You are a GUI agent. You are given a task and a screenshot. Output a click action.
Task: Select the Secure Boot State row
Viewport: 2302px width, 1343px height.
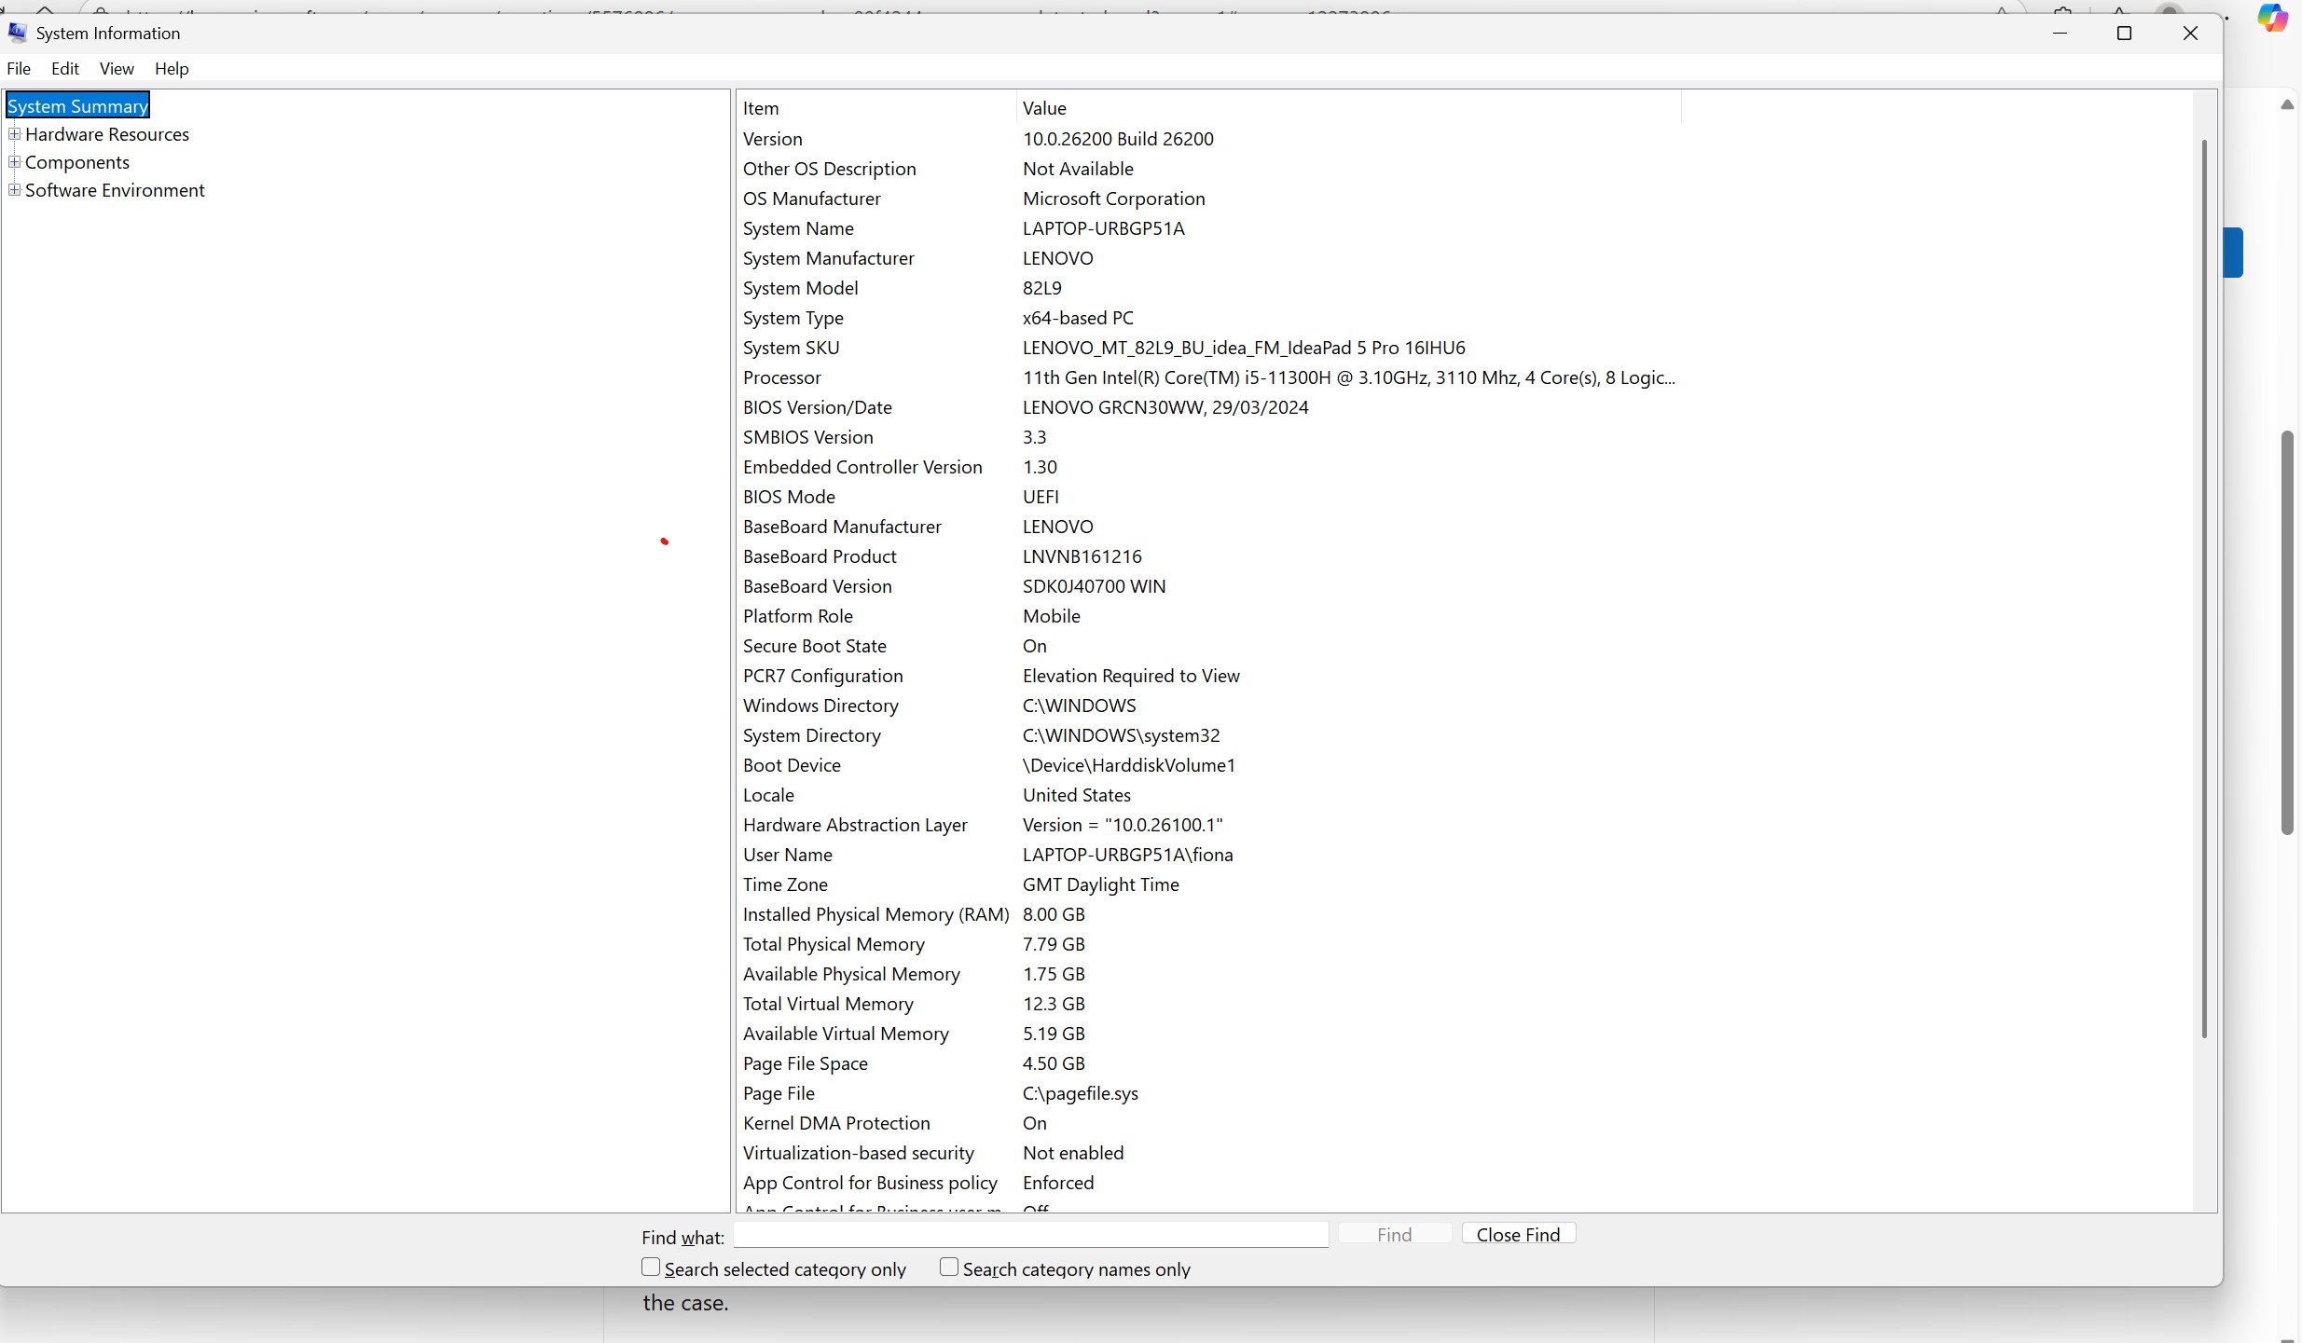[x=1209, y=646]
